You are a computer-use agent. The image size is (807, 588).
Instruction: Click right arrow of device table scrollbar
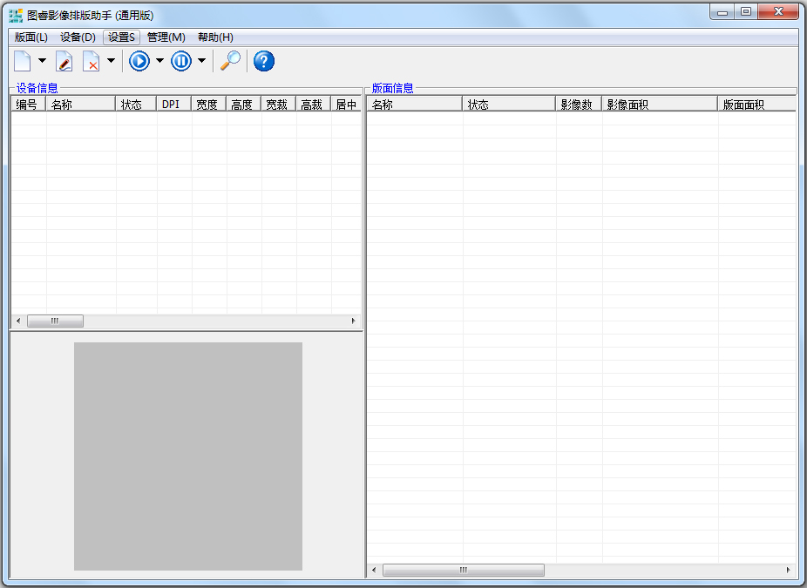(x=353, y=321)
